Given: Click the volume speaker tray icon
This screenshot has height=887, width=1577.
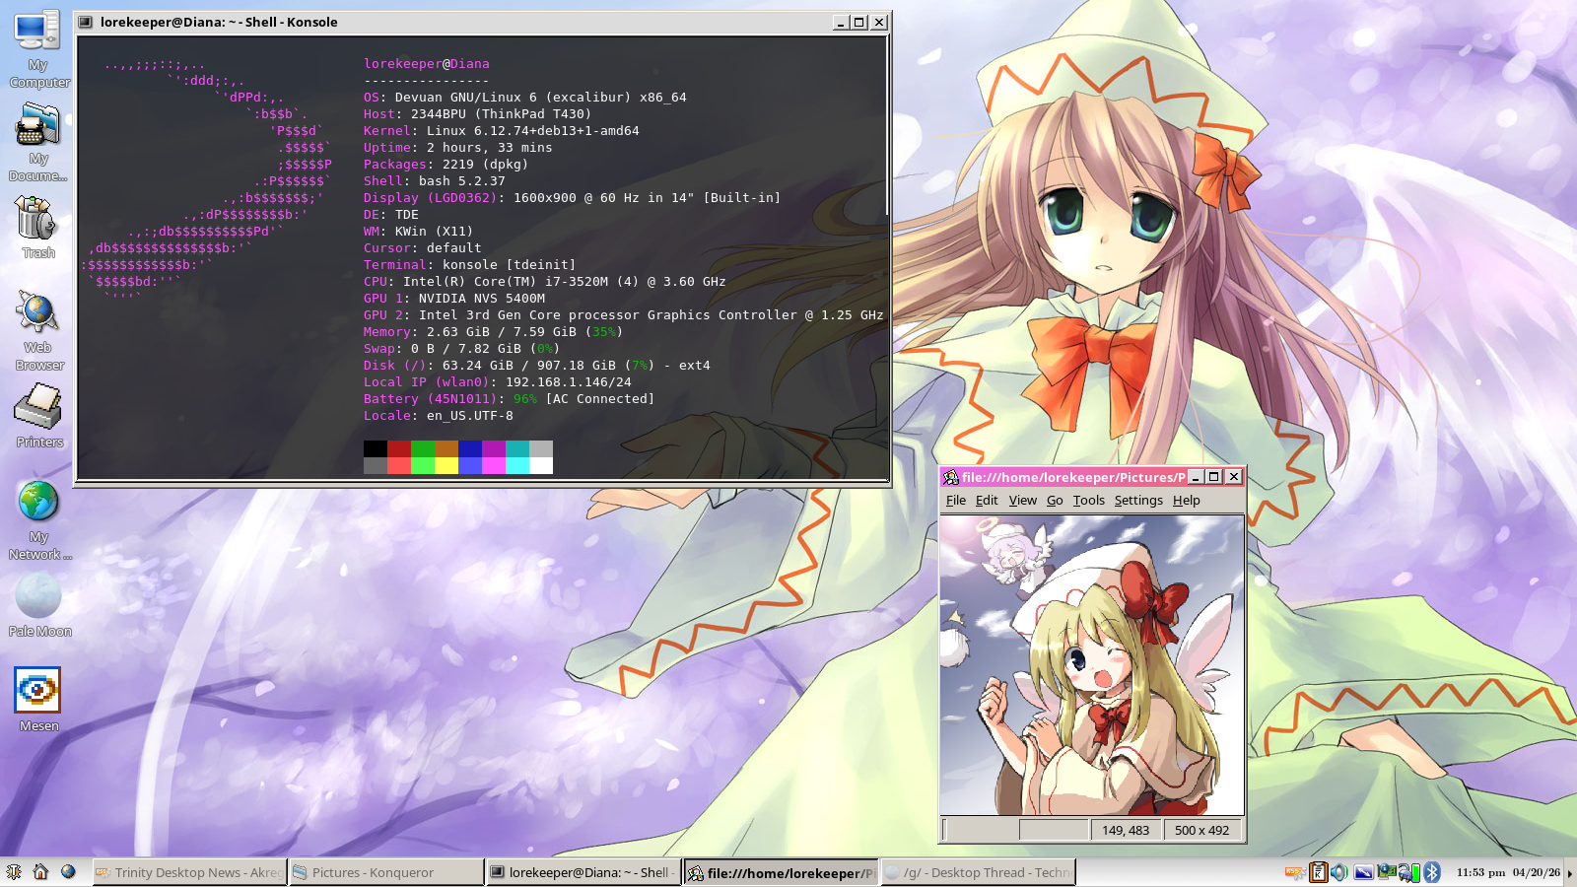Looking at the screenshot, I should 1339,872.
